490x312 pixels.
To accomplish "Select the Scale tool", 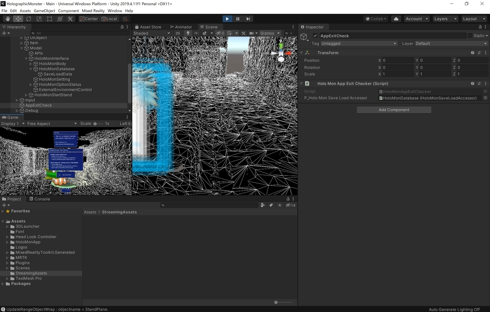I will [39, 19].
